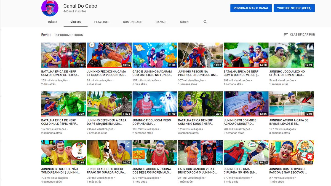This screenshot has width=331, height=186.
Task: Click Reproduzir Todos link
Action: [69, 35]
